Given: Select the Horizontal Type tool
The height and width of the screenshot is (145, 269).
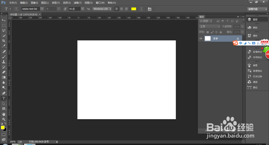Looking at the screenshot, I should 3,98.
